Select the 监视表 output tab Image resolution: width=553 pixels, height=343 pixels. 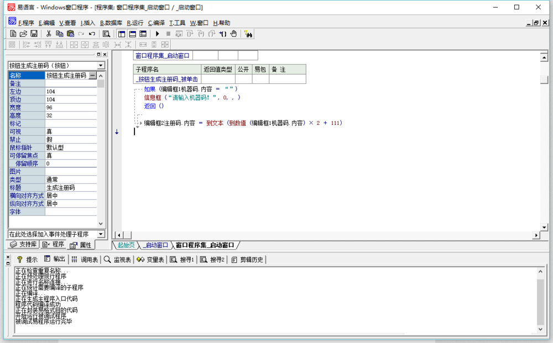tap(117, 260)
